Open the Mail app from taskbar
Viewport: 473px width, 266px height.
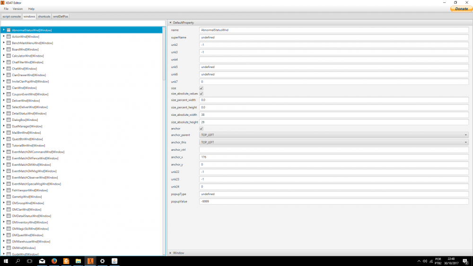[42, 261]
